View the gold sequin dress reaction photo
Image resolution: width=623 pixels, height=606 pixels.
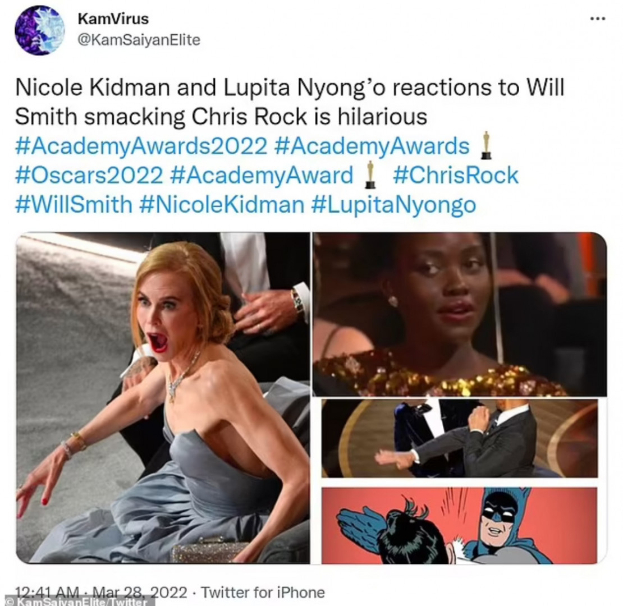pos(460,314)
